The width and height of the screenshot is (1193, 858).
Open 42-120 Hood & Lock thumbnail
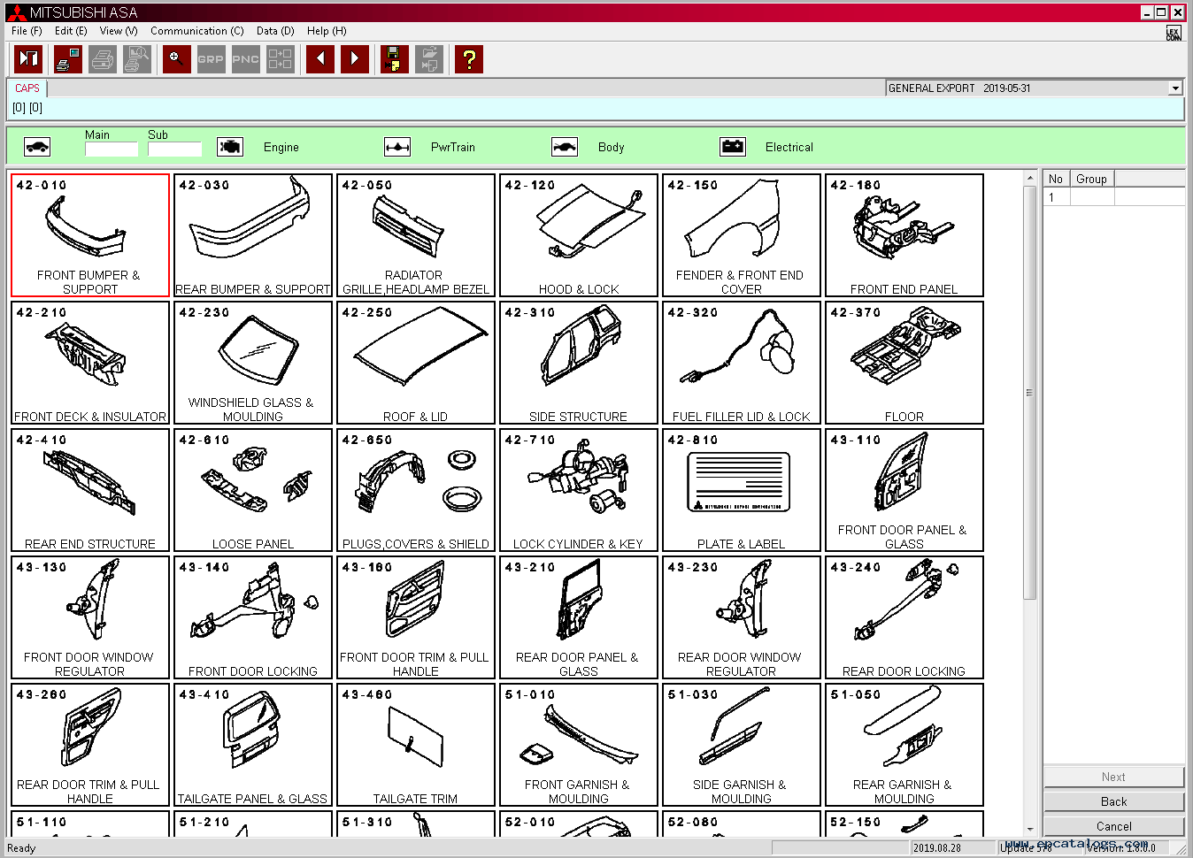pos(579,235)
